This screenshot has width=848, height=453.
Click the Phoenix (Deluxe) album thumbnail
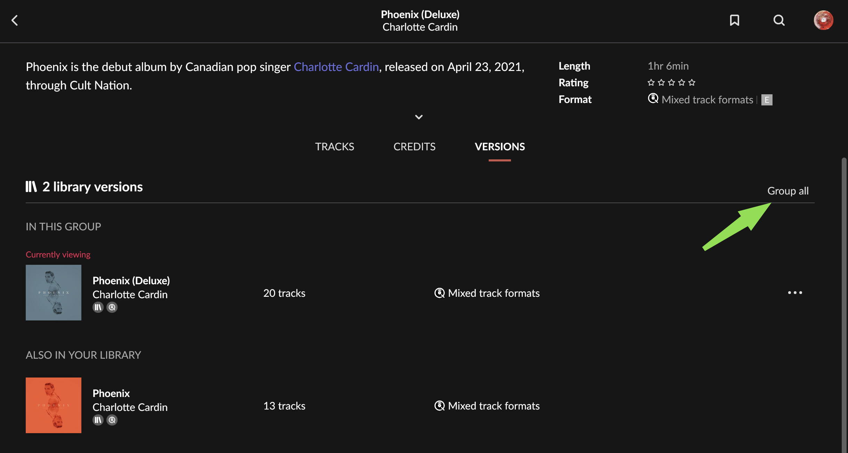pos(54,293)
